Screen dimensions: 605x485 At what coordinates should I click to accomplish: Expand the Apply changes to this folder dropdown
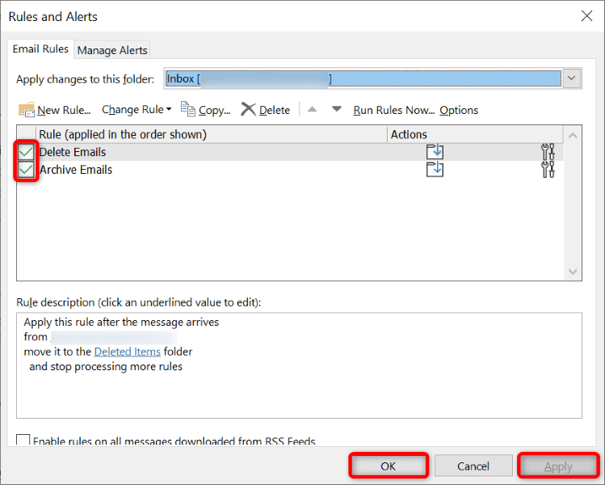click(x=572, y=78)
